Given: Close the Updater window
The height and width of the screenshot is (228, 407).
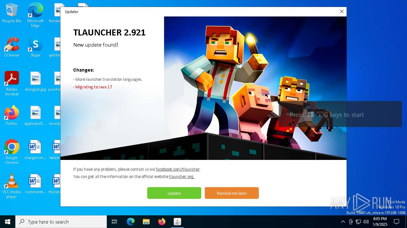Looking at the screenshot, I should coord(342,11).
